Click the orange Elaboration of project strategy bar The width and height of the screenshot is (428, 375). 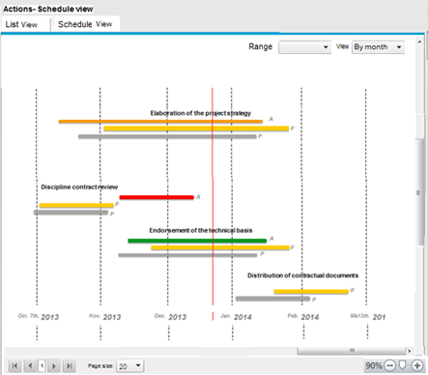[x=160, y=122]
